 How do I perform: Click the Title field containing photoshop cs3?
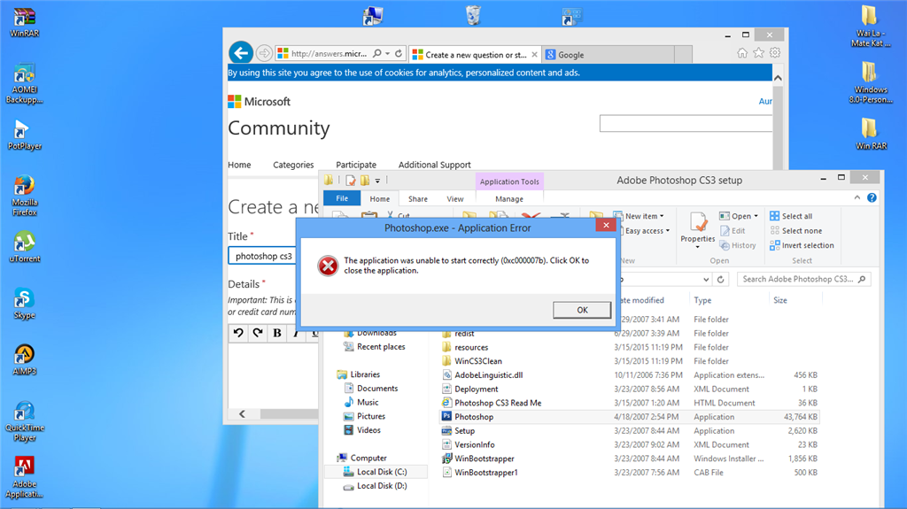(262, 256)
